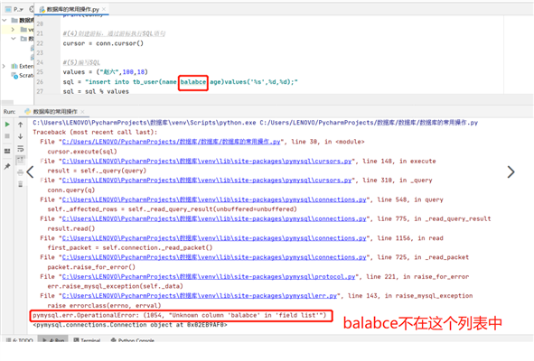Viewport: 534px width, 361px height.
Task: Expand the venv folder in project tree
Action: (13, 30)
